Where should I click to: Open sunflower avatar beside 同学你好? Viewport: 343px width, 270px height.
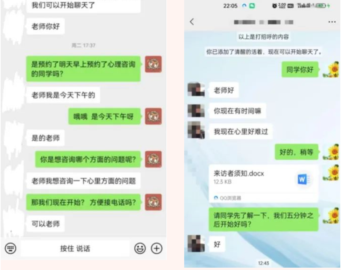tap(332, 69)
